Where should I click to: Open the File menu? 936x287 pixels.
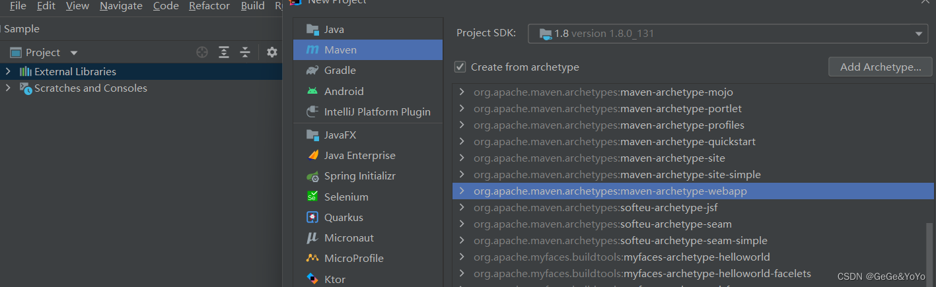point(18,6)
